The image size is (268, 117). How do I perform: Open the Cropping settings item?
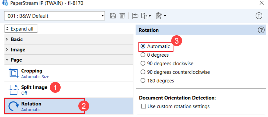32,73
